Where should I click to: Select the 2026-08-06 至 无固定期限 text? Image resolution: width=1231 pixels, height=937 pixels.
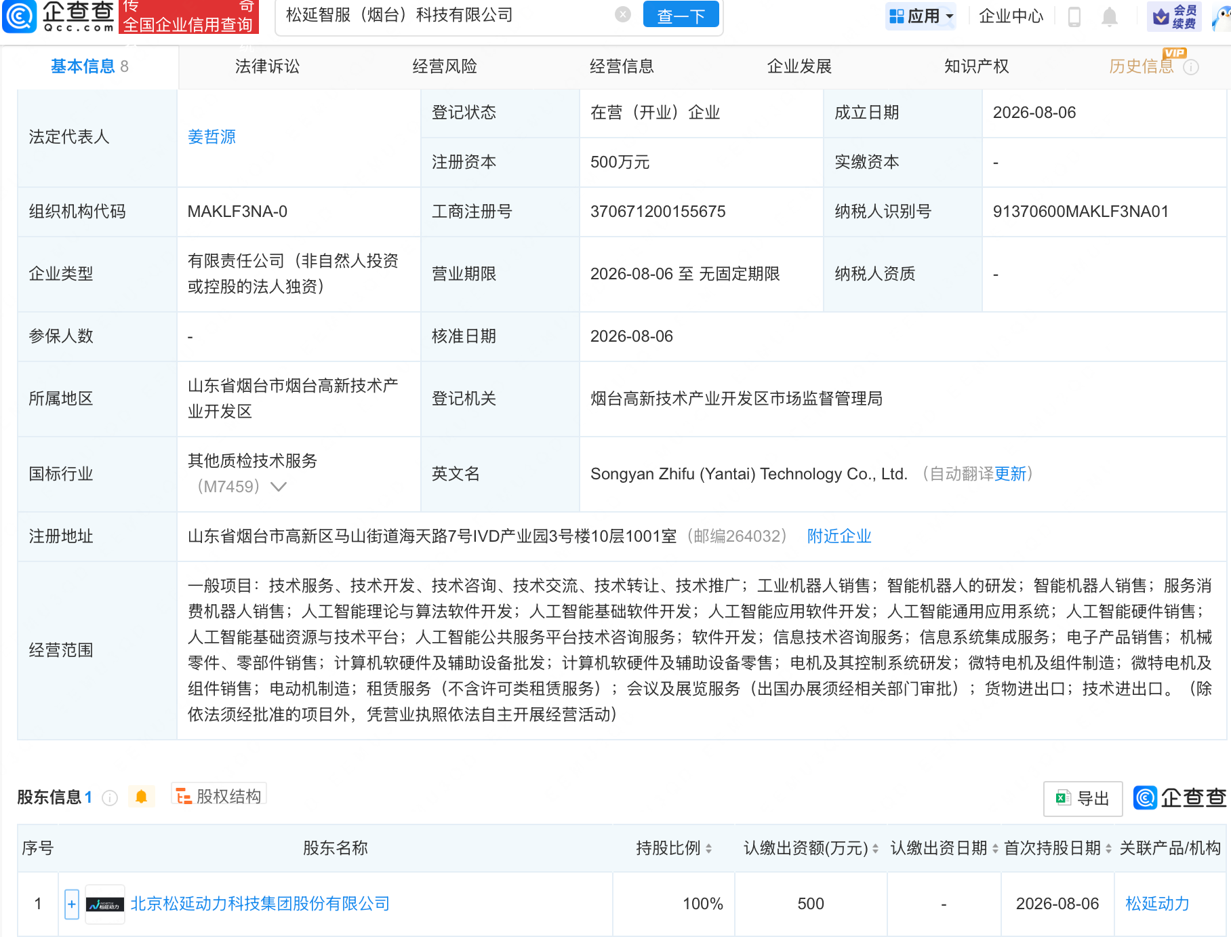coord(685,274)
